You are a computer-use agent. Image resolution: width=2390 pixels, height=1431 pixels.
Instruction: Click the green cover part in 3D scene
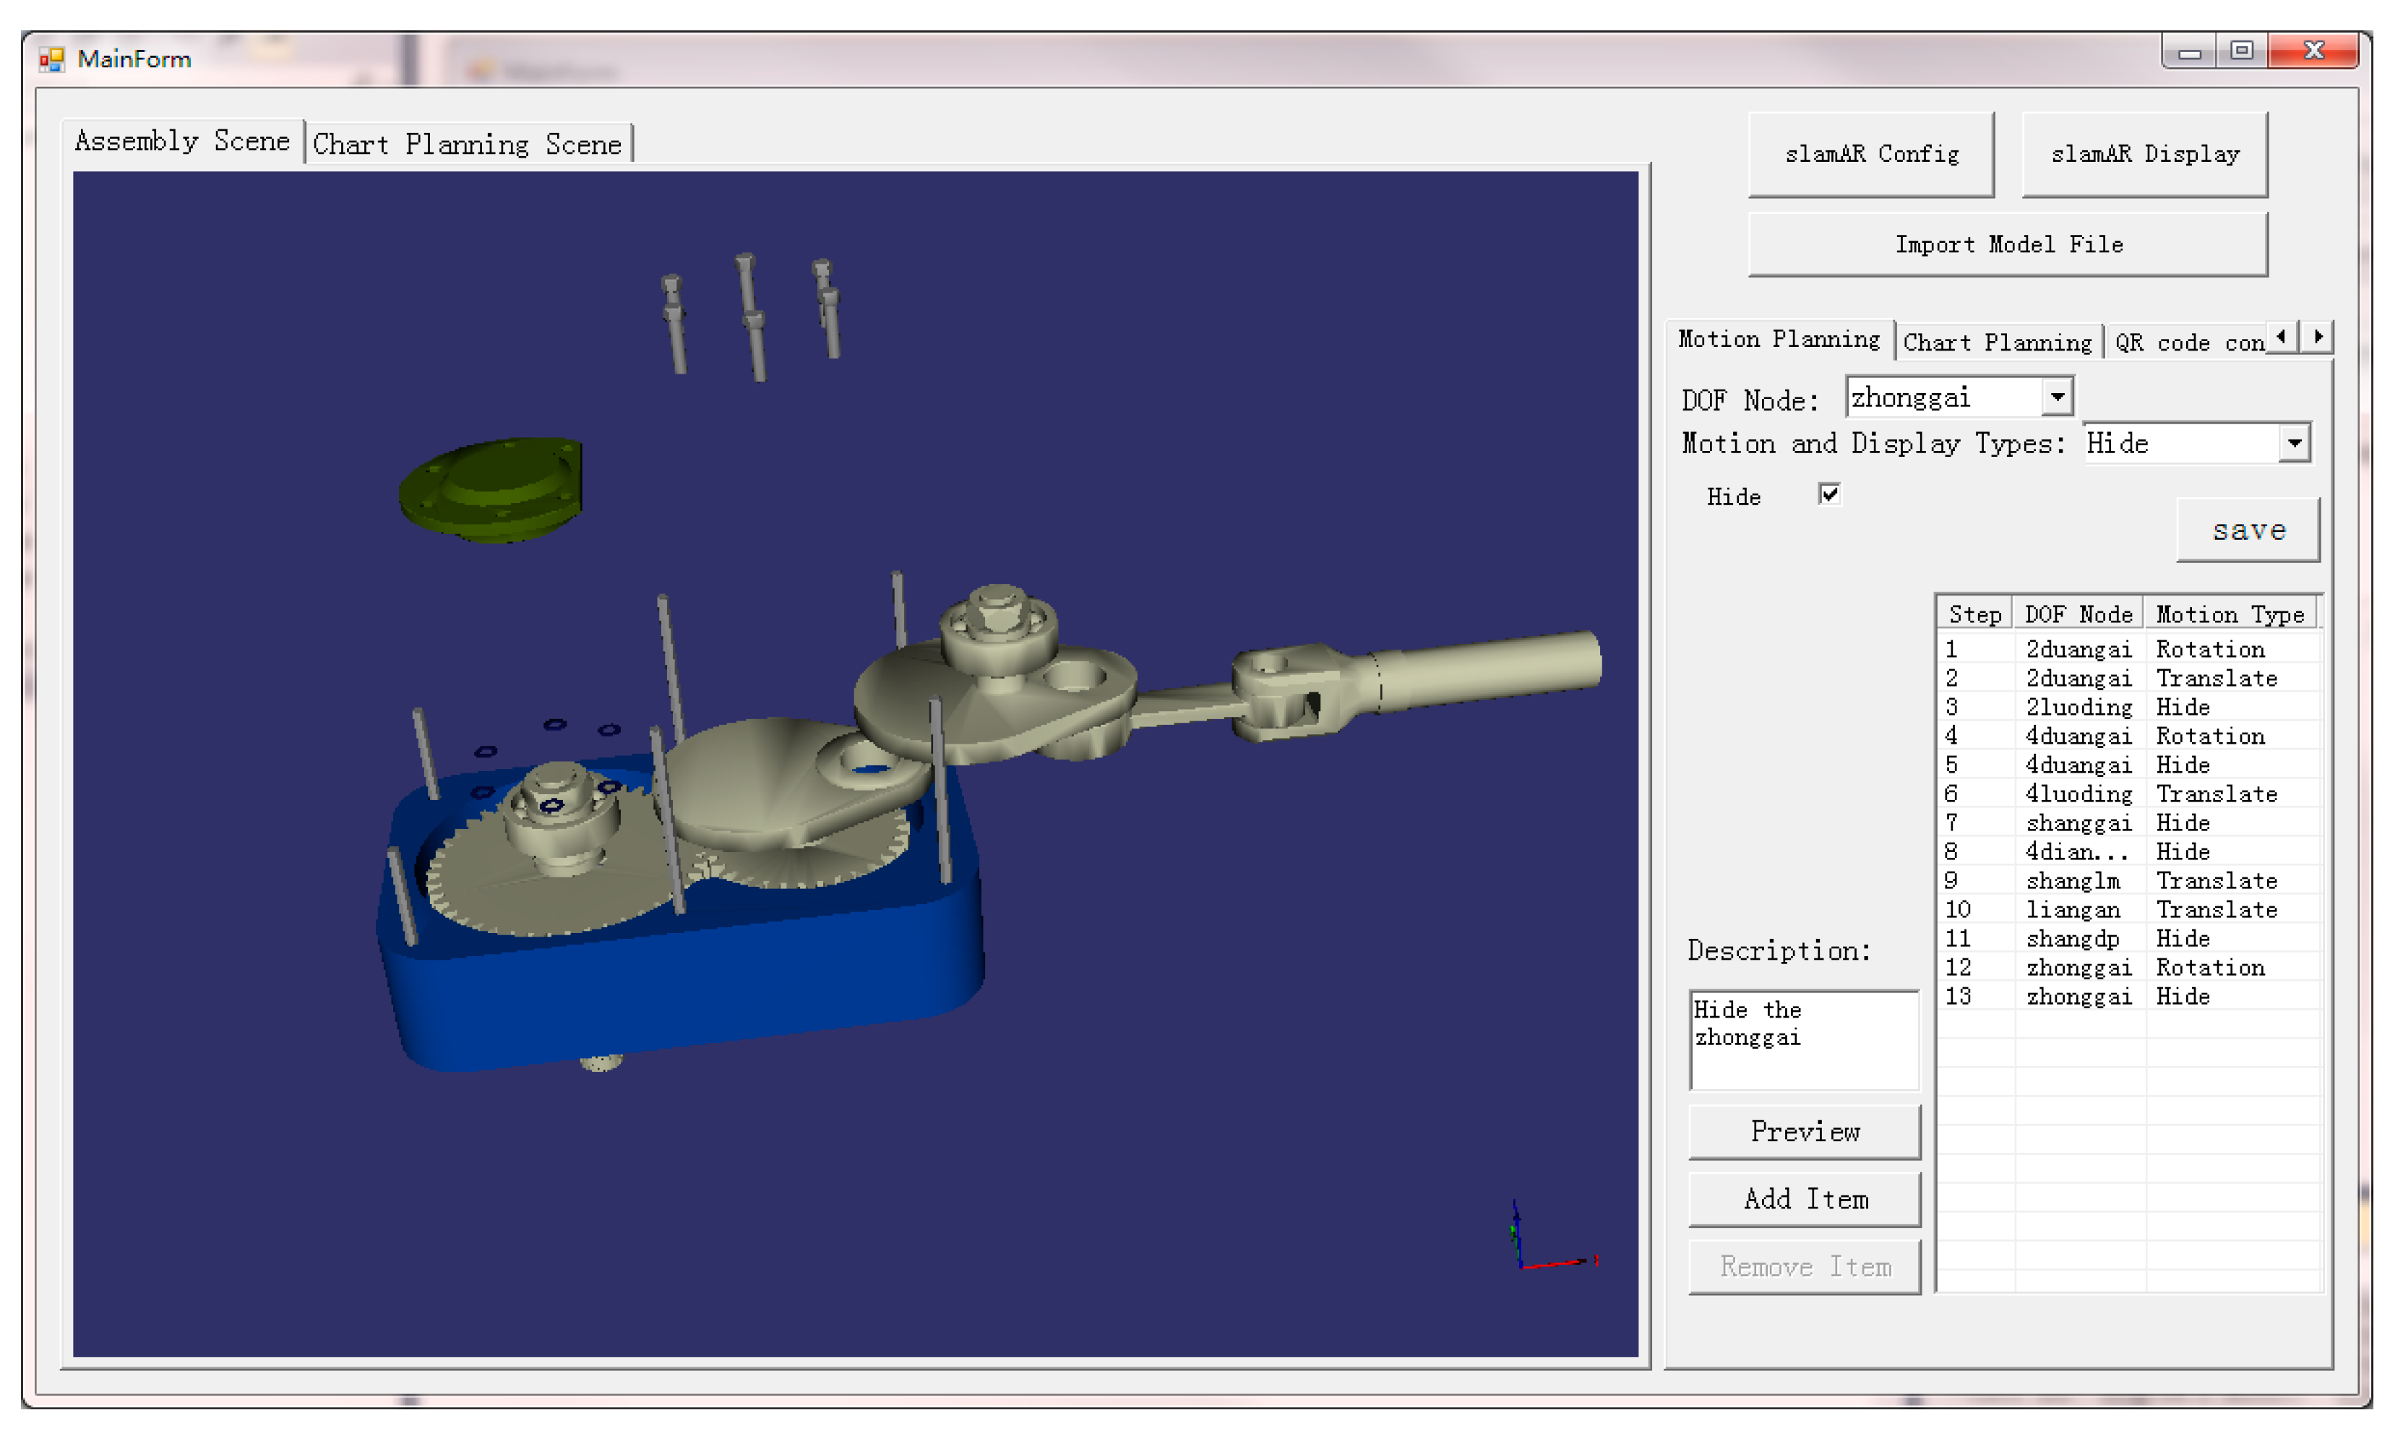click(x=491, y=490)
